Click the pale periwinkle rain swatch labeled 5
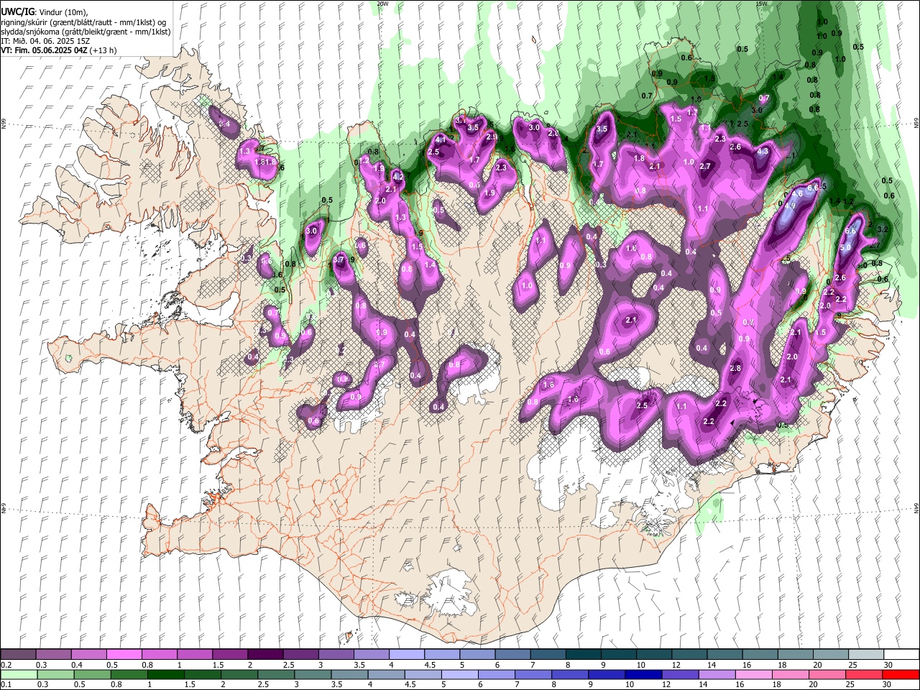 tap(460, 674)
